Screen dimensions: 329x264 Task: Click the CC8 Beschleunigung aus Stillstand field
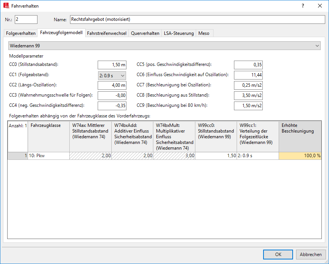[x=248, y=95]
